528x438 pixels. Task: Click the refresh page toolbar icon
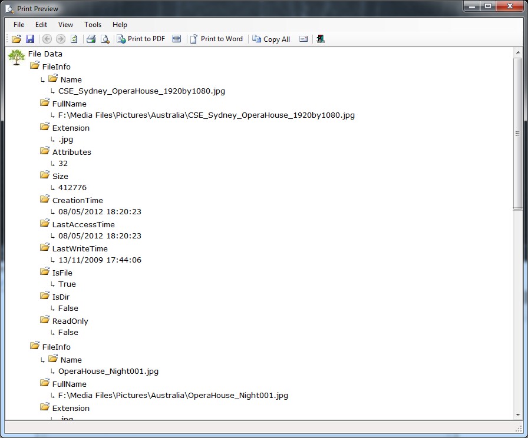(74, 39)
